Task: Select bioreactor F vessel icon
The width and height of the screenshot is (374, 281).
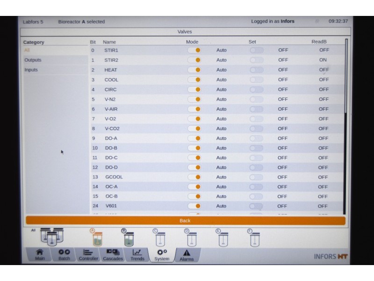Action: pos(254,237)
